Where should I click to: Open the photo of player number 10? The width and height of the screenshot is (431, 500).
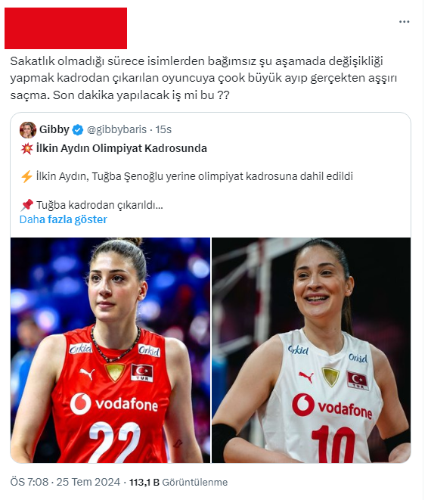coord(311,349)
